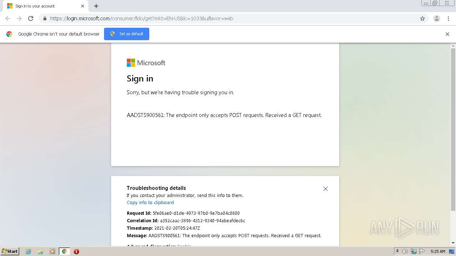The width and height of the screenshot is (456, 256).
Task: Click the scrollbar down arrow
Action: pyautogui.click(x=453, y=243)
